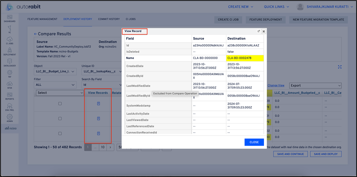Open the Filter ALL dropdown
357x177 pixels.
pos(55,85)
